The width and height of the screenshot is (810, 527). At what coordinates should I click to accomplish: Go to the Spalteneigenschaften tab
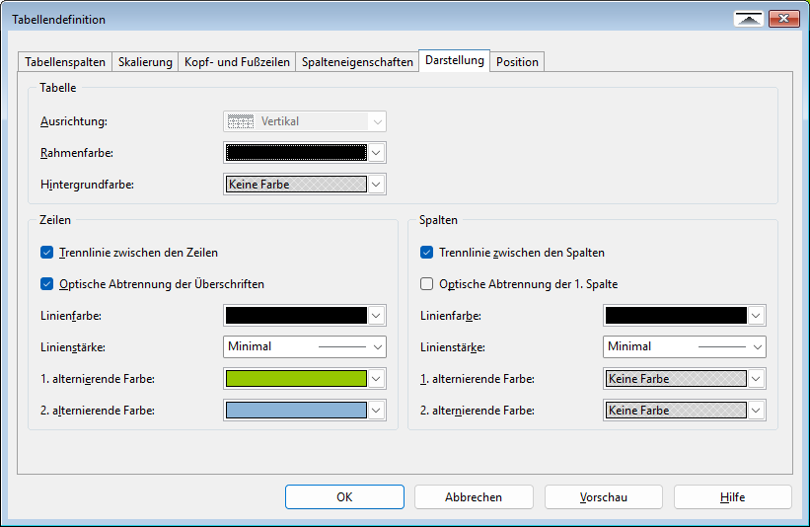click(357, 62)
